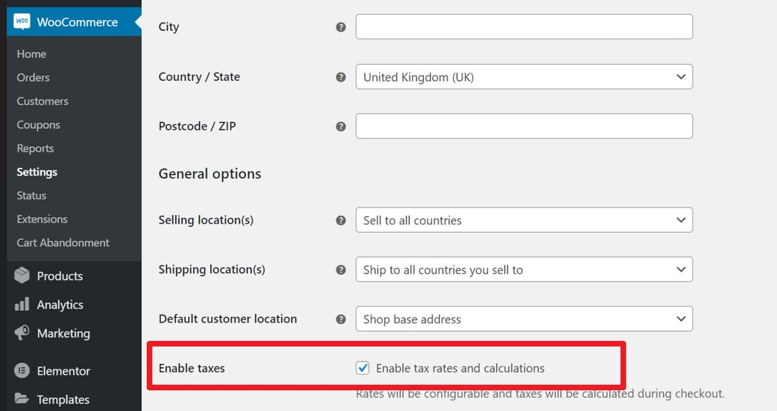Image resolution: width=777 pixels, height=411 pixels.
Task: Expand the Selling location(s) dropdown
Action: [x=524, y=220]
